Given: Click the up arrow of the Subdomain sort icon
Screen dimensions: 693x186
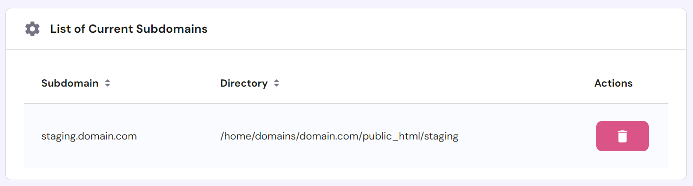Looking at the screenshot, I should click(108, 81).
